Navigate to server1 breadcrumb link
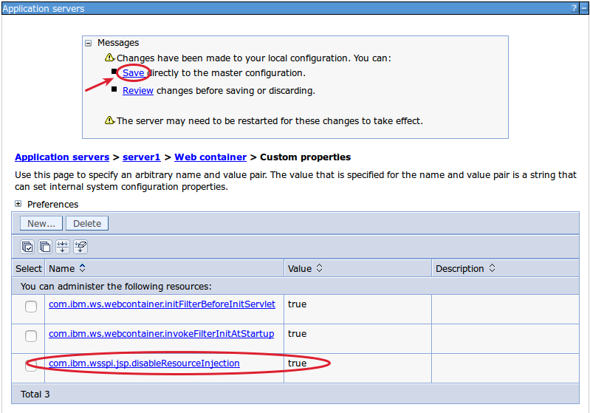 tap(141, 157)
